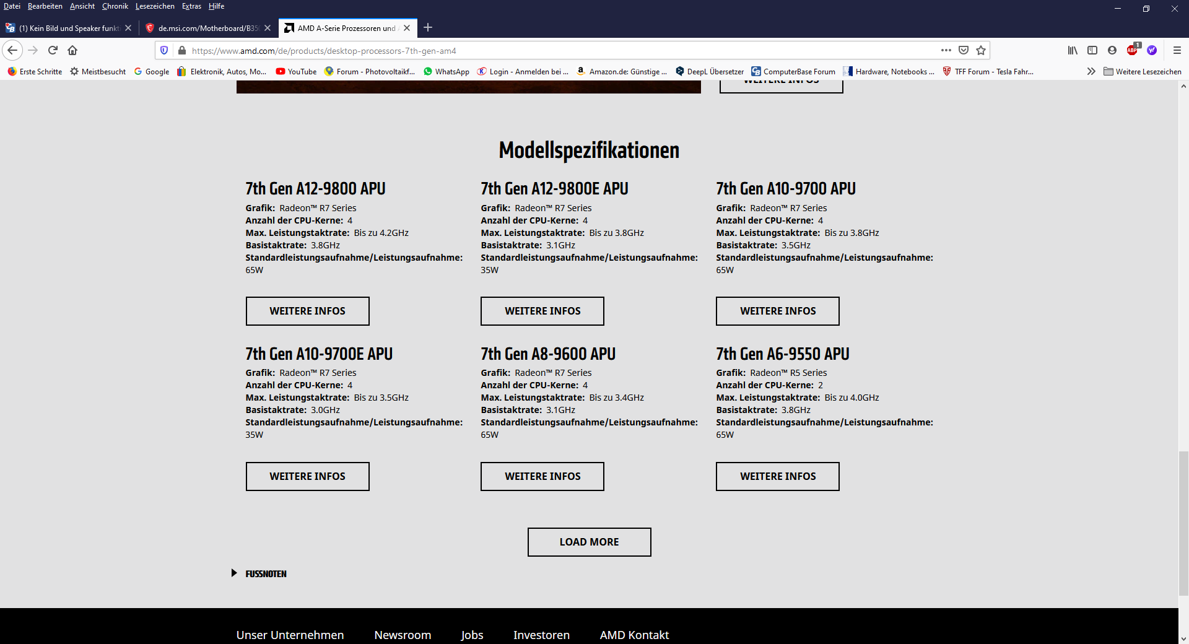Image resolution: width=1189 pixels, height=644 pixels.
Task: Open the Library bookshelf icon
Action: click(1073, 50)
